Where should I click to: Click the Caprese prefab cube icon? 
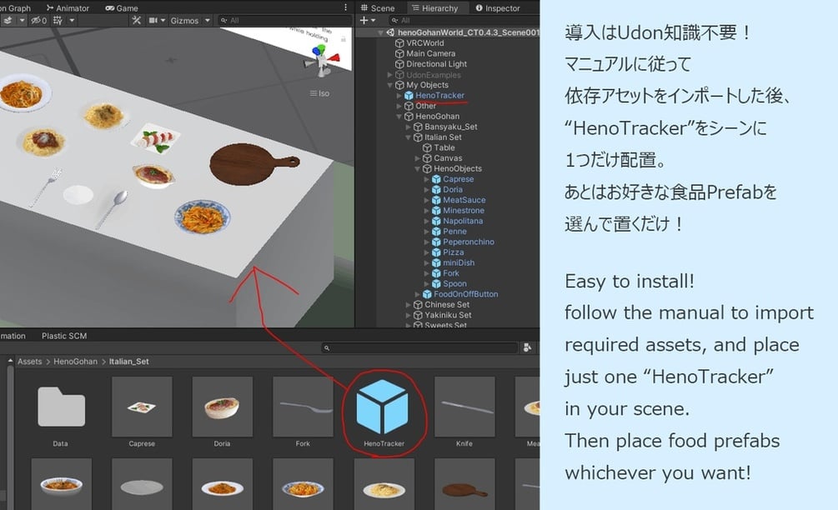point(436,179)
